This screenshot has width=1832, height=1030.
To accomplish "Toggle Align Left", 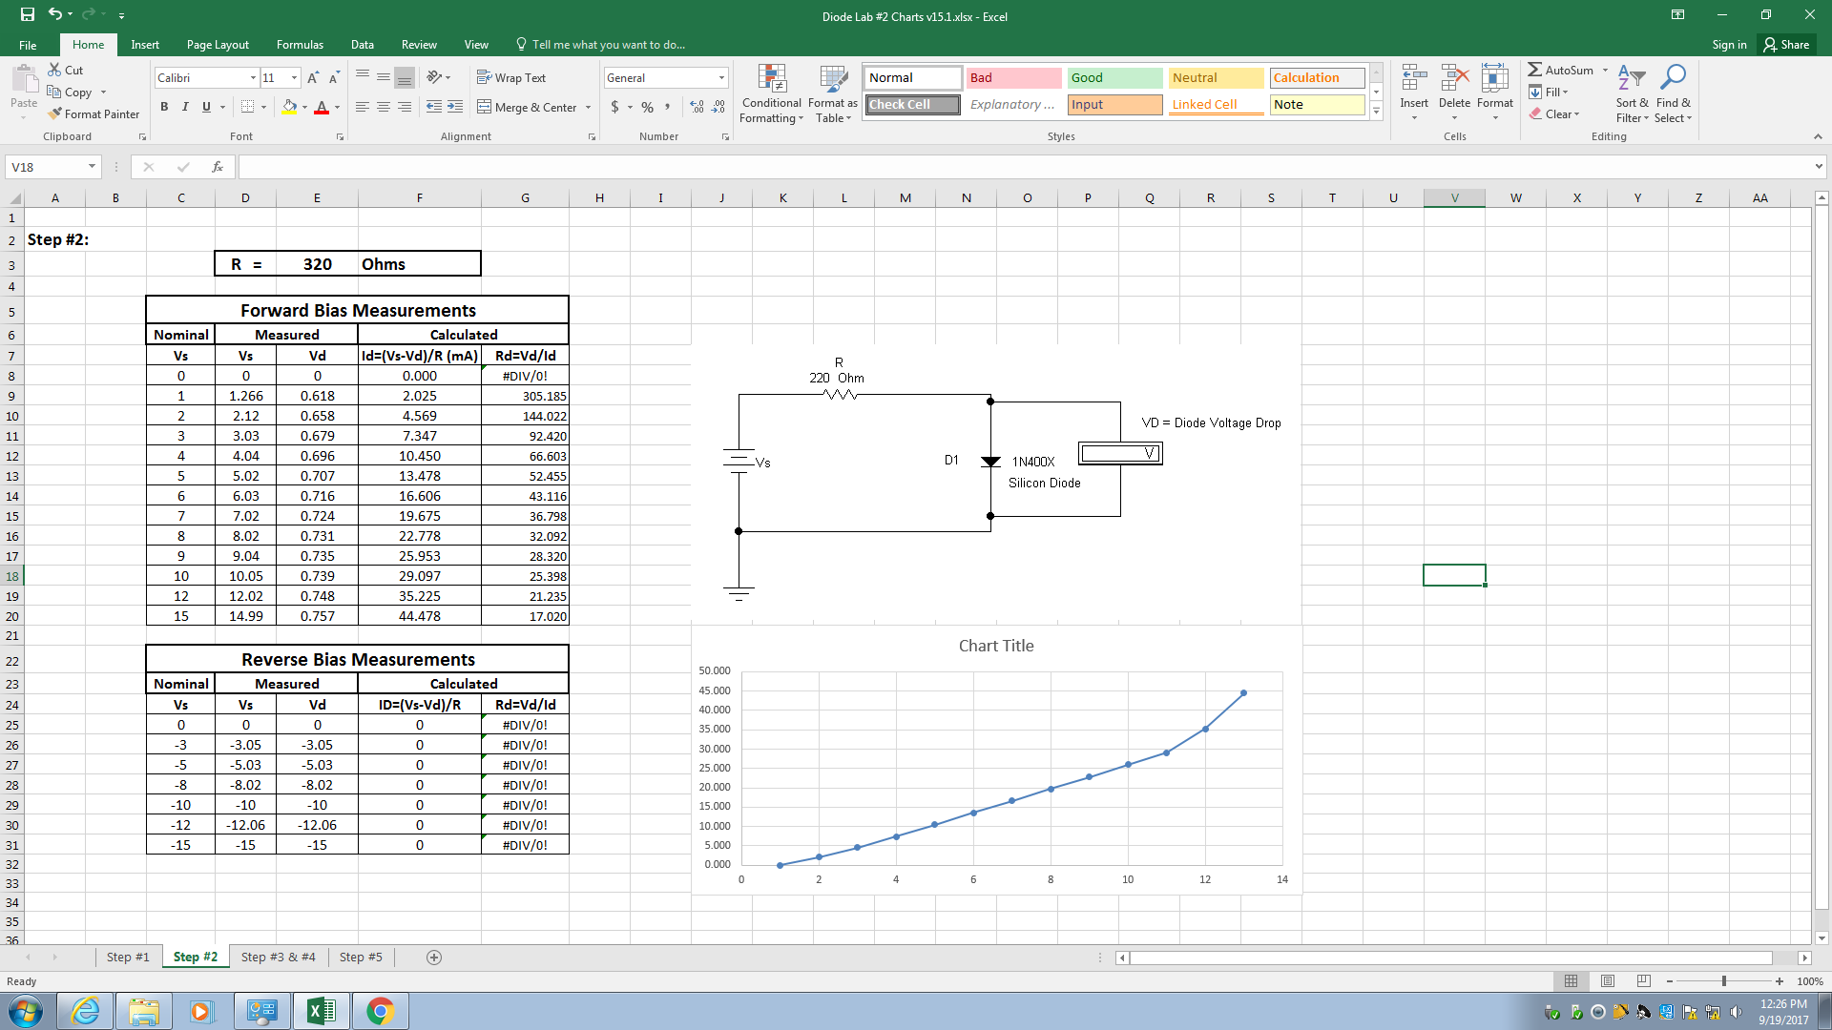I will point(363,107).
